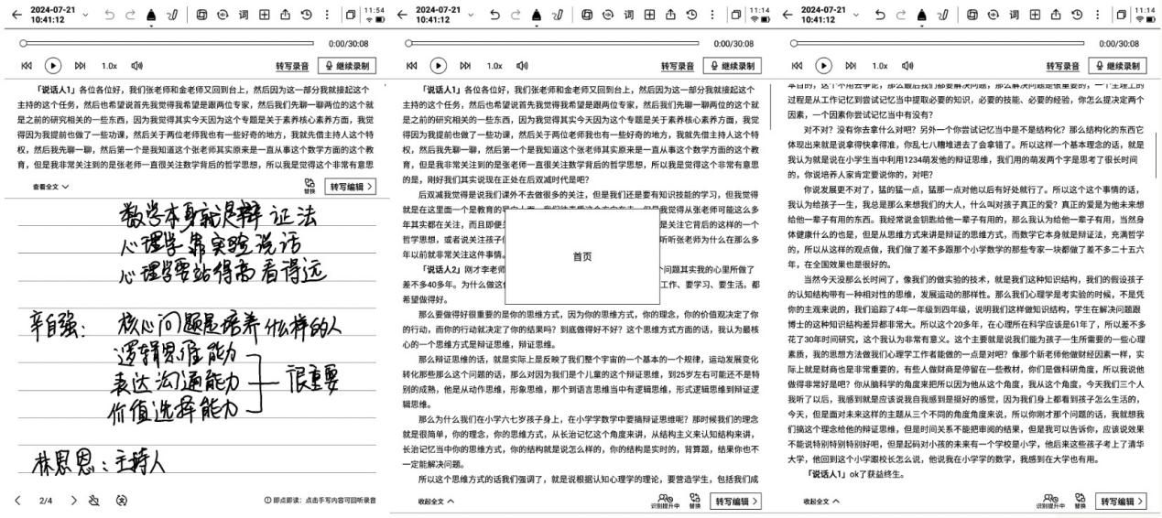
Task: Toggle the circled X icon in left panel
Action: tap(122, 501)
